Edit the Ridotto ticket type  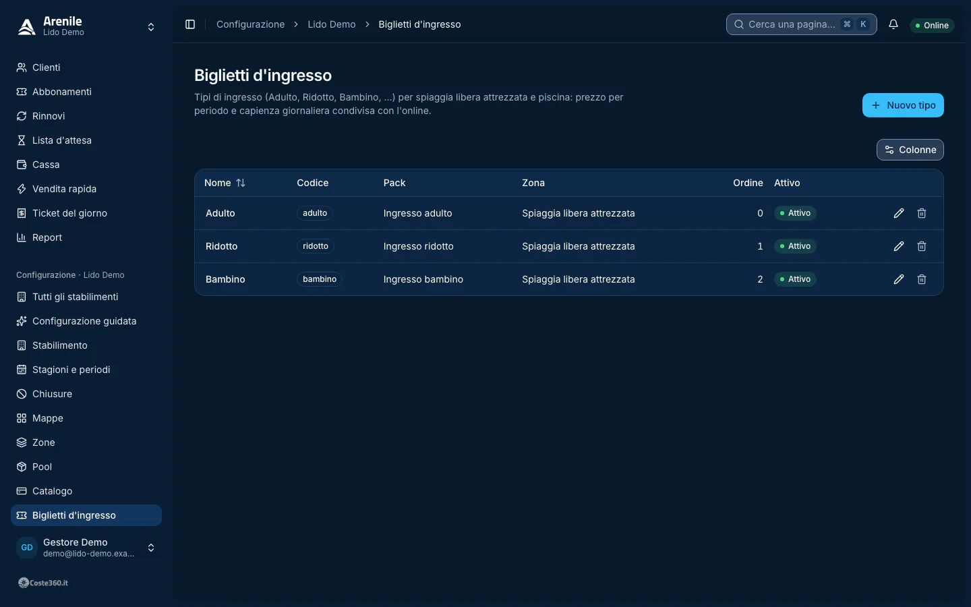pos(899,246)
